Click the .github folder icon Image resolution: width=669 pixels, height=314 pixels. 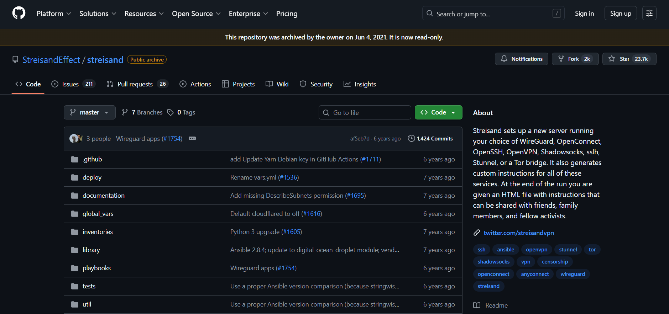(75, 159)
